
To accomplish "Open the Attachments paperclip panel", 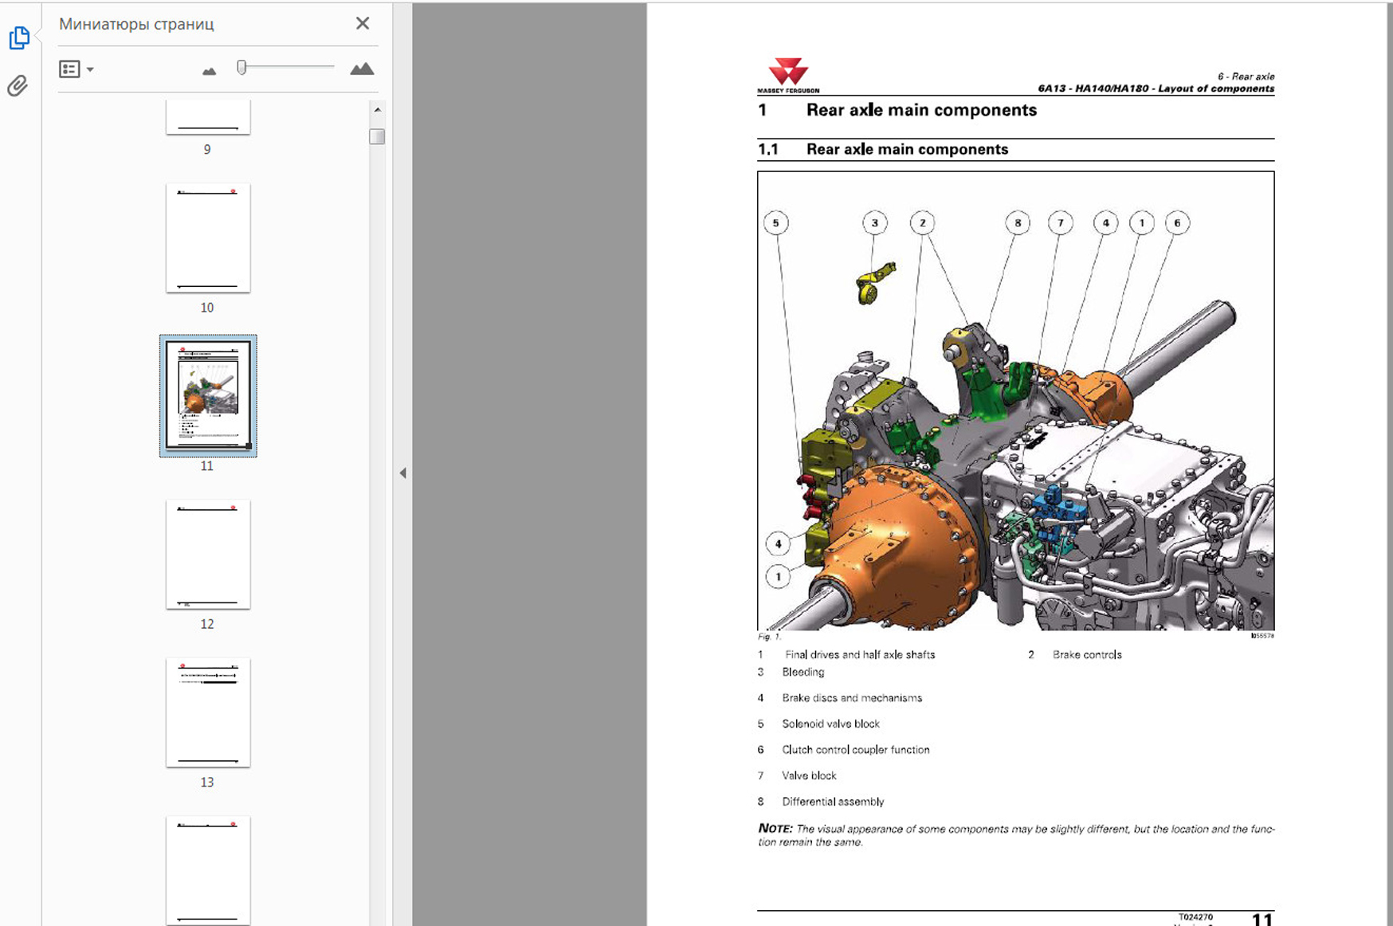I will point(18,85).
